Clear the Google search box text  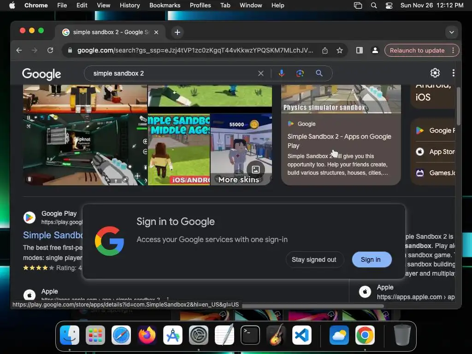click(261, 73)
